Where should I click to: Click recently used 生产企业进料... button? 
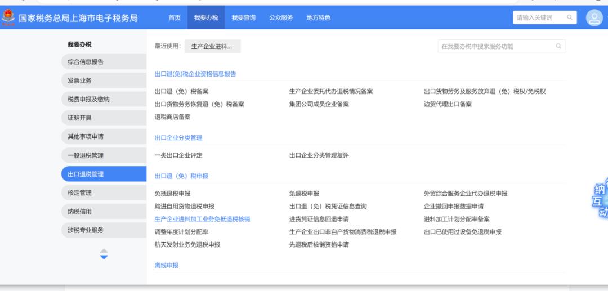[212, 46]
